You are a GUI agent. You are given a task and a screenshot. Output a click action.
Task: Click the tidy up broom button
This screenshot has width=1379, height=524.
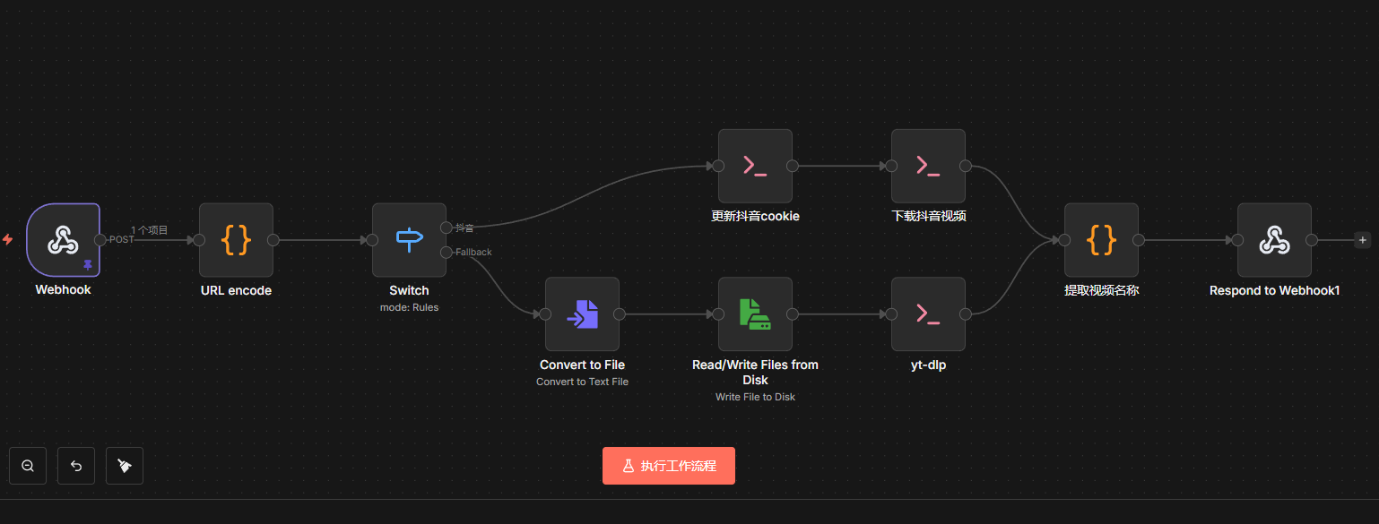coord(125,466)
